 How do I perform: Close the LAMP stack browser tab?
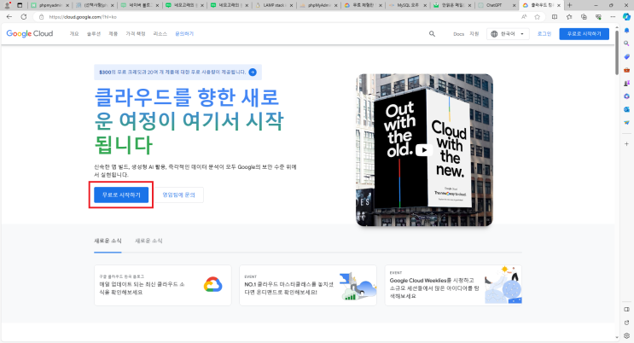tap(291, 5)
